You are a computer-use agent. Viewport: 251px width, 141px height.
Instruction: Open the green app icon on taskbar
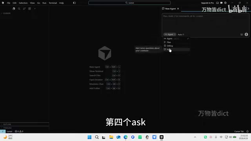[140, 137]
